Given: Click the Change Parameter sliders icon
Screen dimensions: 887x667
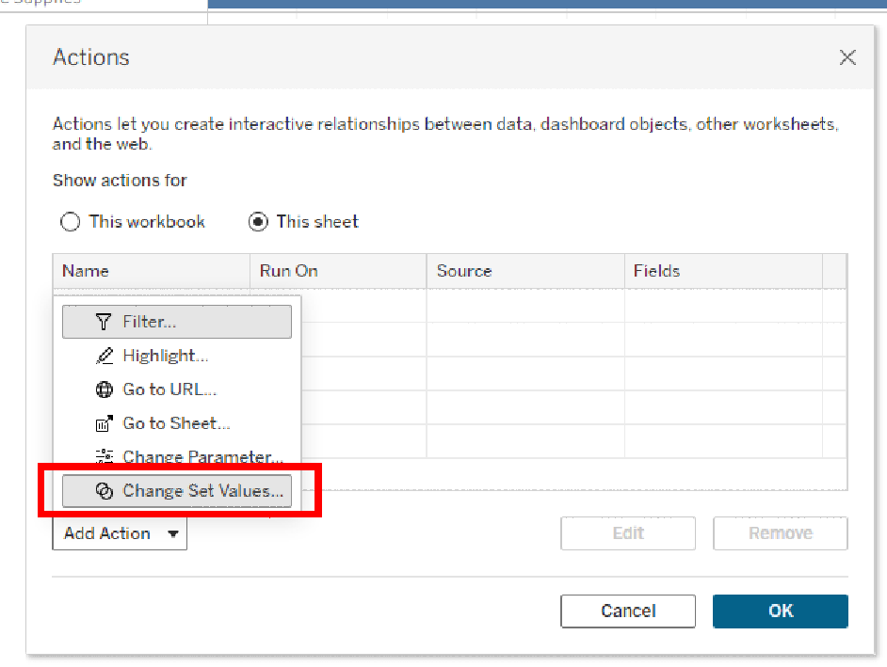Looking at the screenshot, I should coord(105,457).
